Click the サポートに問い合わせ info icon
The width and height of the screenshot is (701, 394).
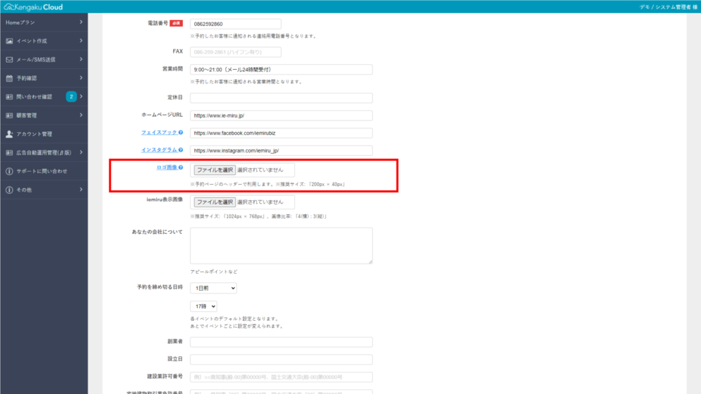10,171
